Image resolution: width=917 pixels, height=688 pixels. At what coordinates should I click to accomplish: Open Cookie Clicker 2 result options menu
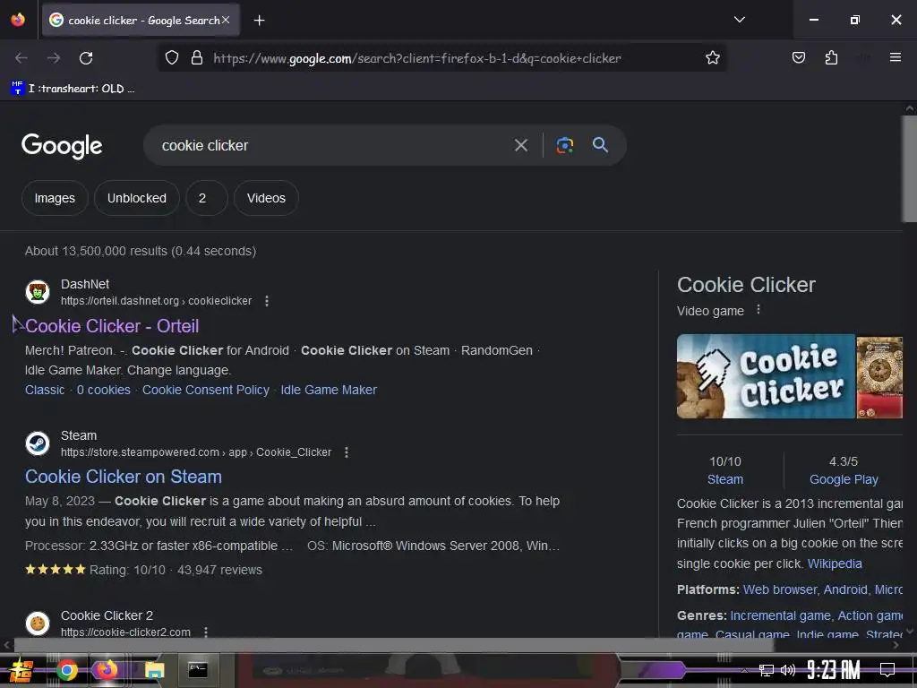pyautogui.click(x=206, y=632)
